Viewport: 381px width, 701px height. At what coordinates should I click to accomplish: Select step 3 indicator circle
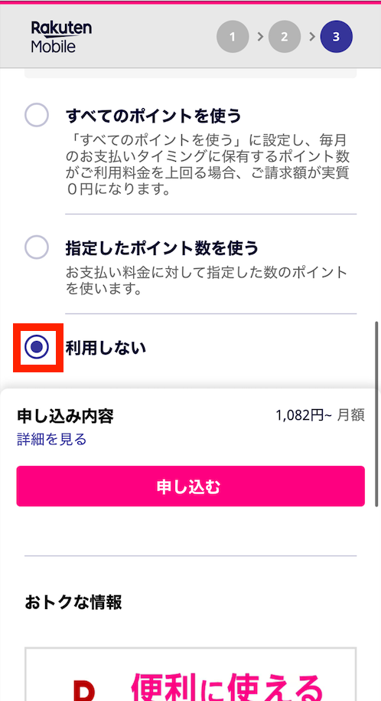337,37
